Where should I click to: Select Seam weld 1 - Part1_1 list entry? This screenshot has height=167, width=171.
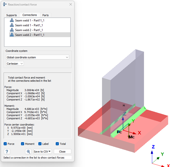tap(29, 25)
